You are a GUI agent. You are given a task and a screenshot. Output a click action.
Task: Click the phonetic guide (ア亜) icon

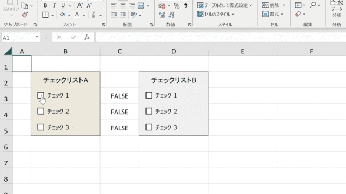pos(94,15)
